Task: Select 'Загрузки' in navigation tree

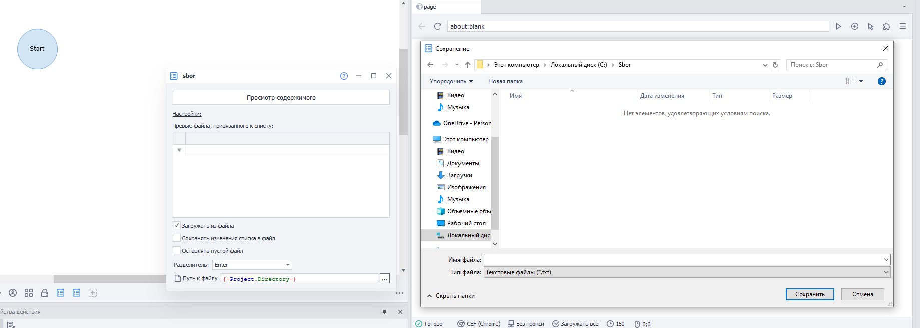Action: point(454,175)
